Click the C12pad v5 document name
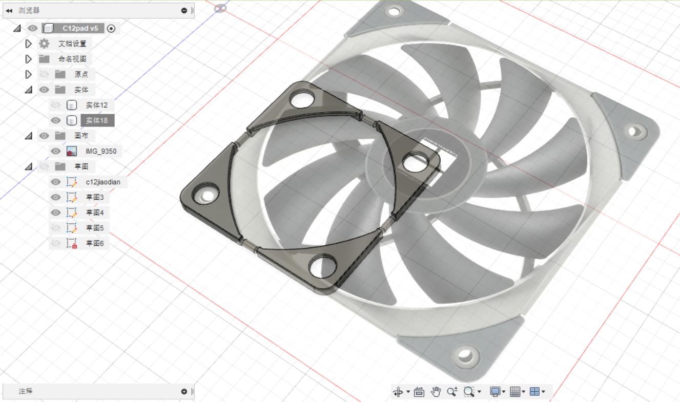Image resolution: width=680 pixels, height=402 pixels. (x=80, y=28)
